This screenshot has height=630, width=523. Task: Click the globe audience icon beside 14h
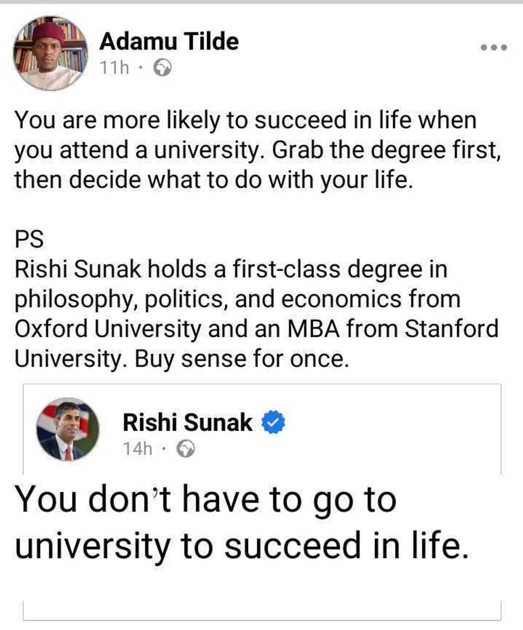click(186, 449)
